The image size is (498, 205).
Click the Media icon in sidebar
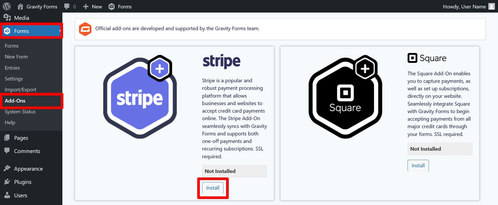point(7,18)
